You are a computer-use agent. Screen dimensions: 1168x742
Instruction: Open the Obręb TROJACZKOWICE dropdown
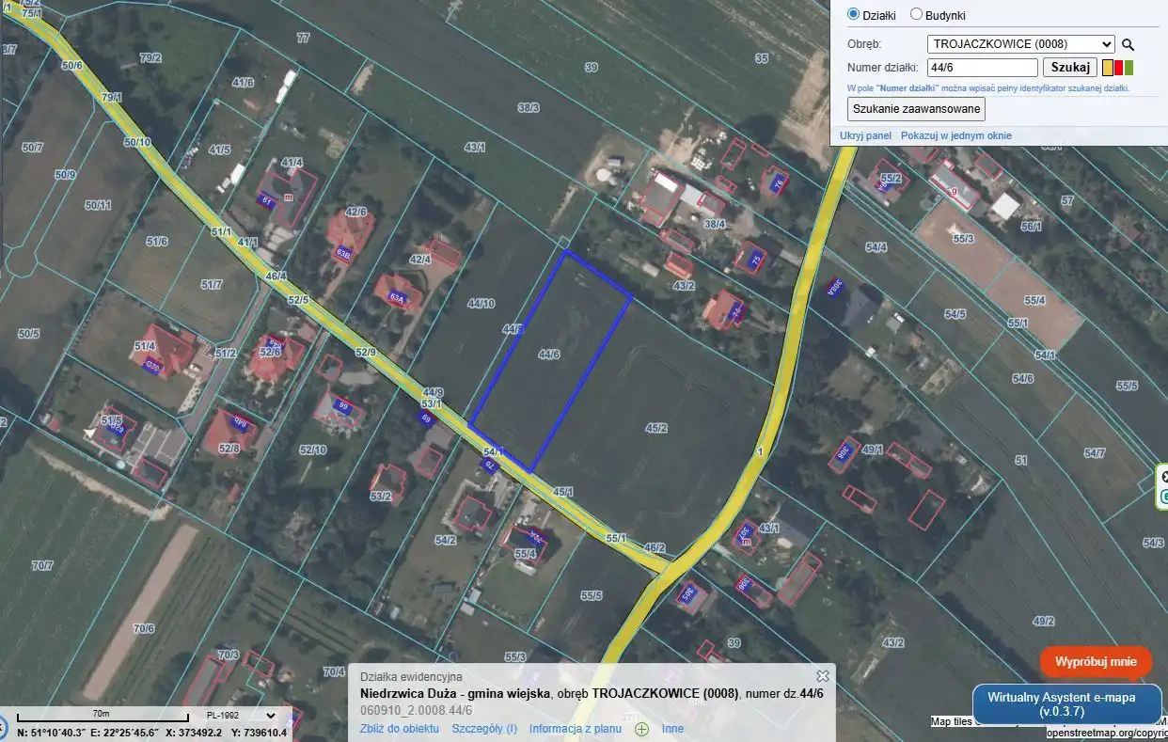1020,43
